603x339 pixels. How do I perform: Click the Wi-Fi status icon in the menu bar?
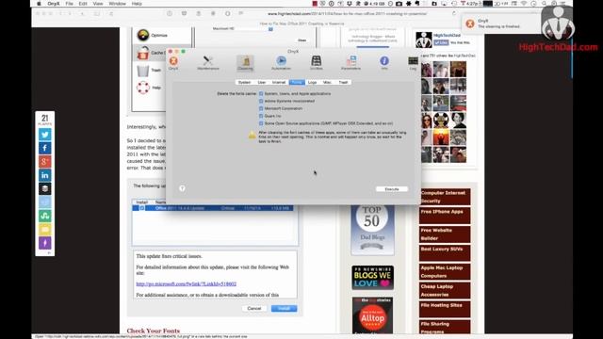(524, 4)
